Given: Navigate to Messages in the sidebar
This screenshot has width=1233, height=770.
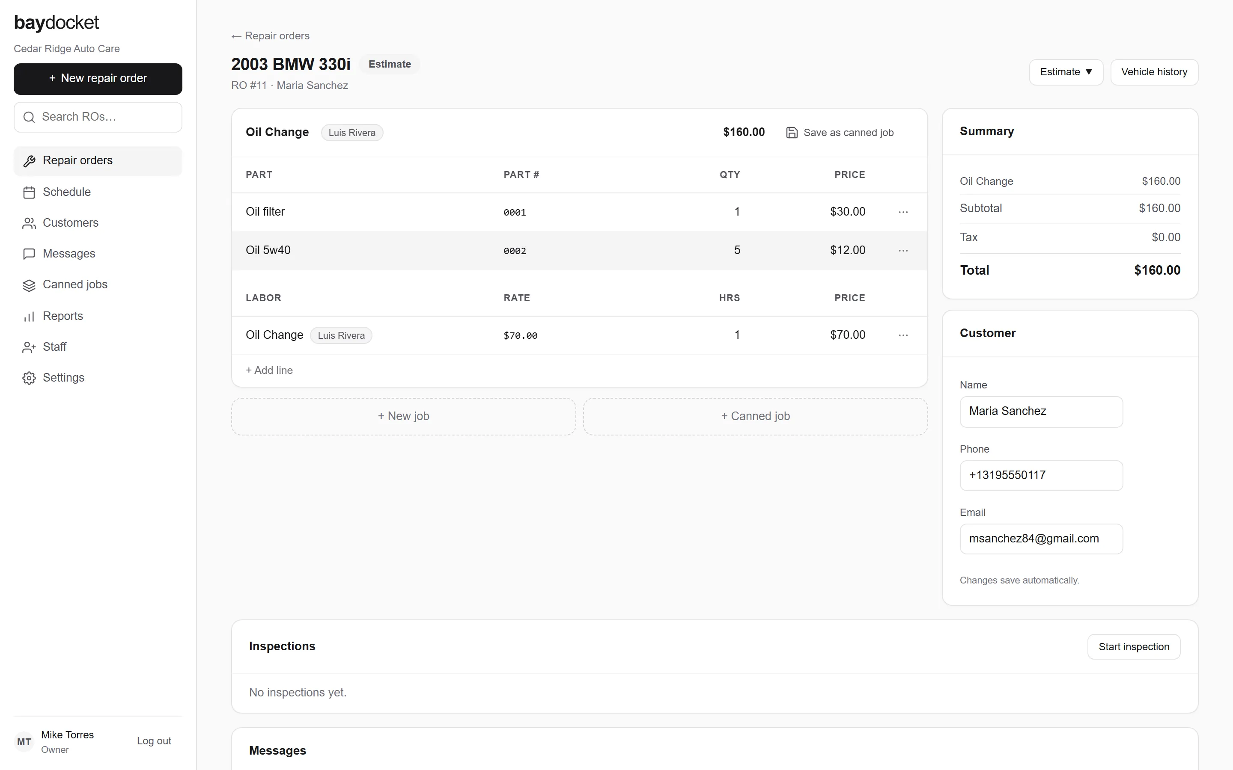Looking at the screenshot, I should 98,254.
